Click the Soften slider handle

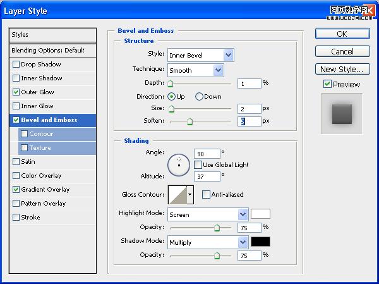(x=189, y=121)
